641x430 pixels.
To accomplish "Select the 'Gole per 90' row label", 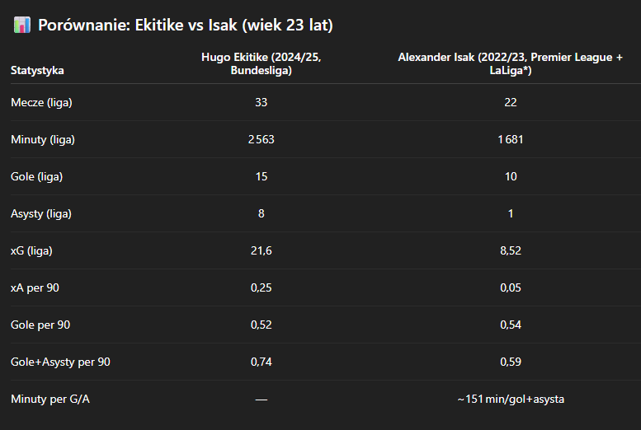I will point(40,325).
